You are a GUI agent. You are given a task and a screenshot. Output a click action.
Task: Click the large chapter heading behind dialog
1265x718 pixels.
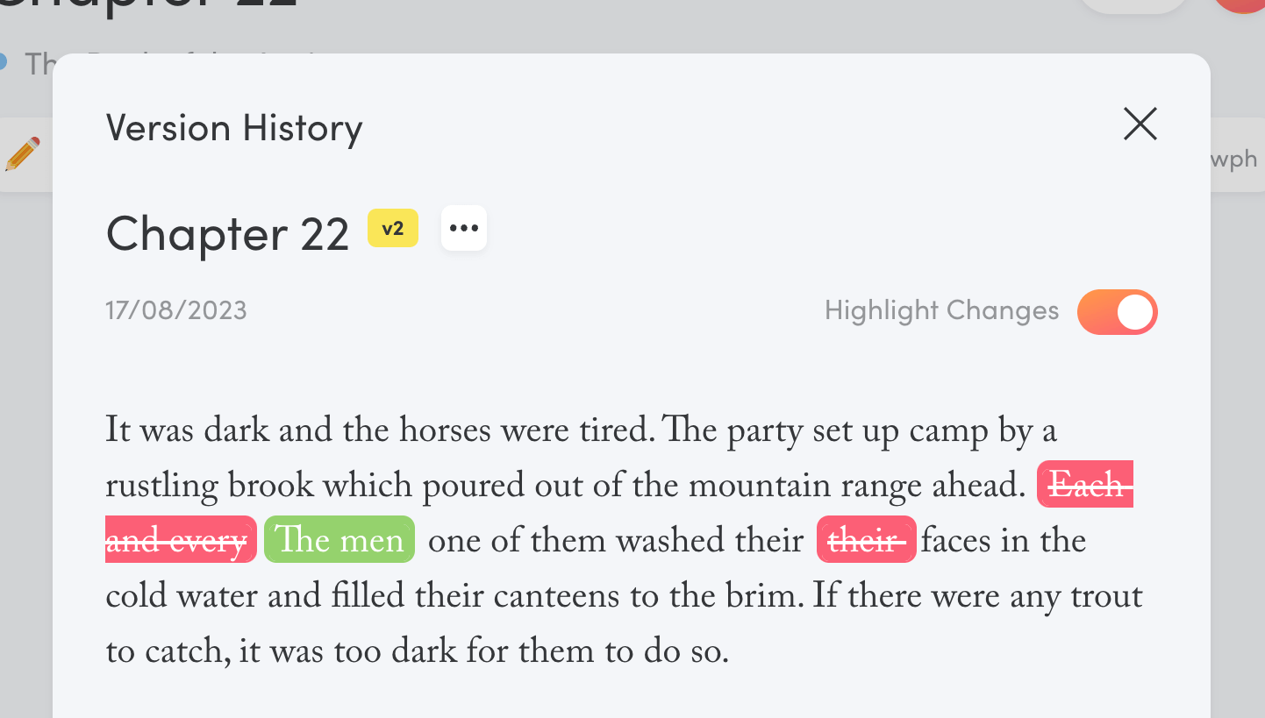pos(149,4)
